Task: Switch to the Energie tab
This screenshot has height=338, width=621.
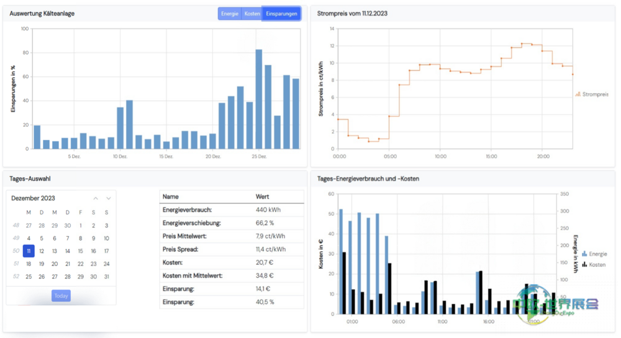Action: (x=230, y=14)
